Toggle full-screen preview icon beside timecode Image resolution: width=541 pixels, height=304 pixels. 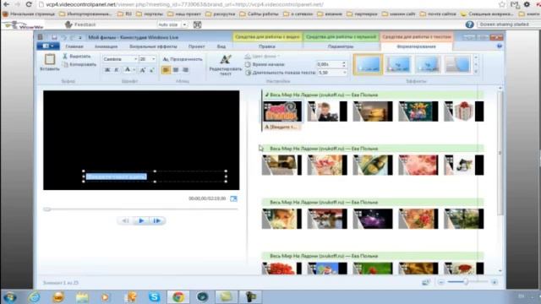(x=233, y=198)
